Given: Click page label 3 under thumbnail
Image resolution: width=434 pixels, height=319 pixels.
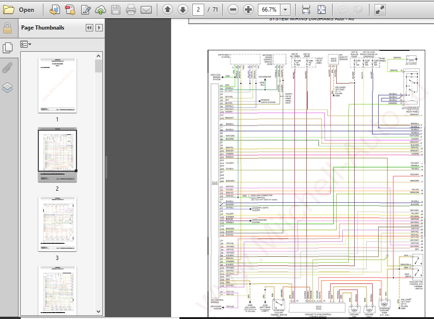Looking at the screenshot, I should (57, 258).
